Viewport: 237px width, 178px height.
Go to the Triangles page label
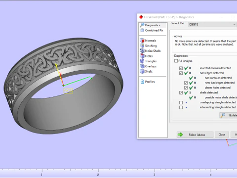click(151, 61)
